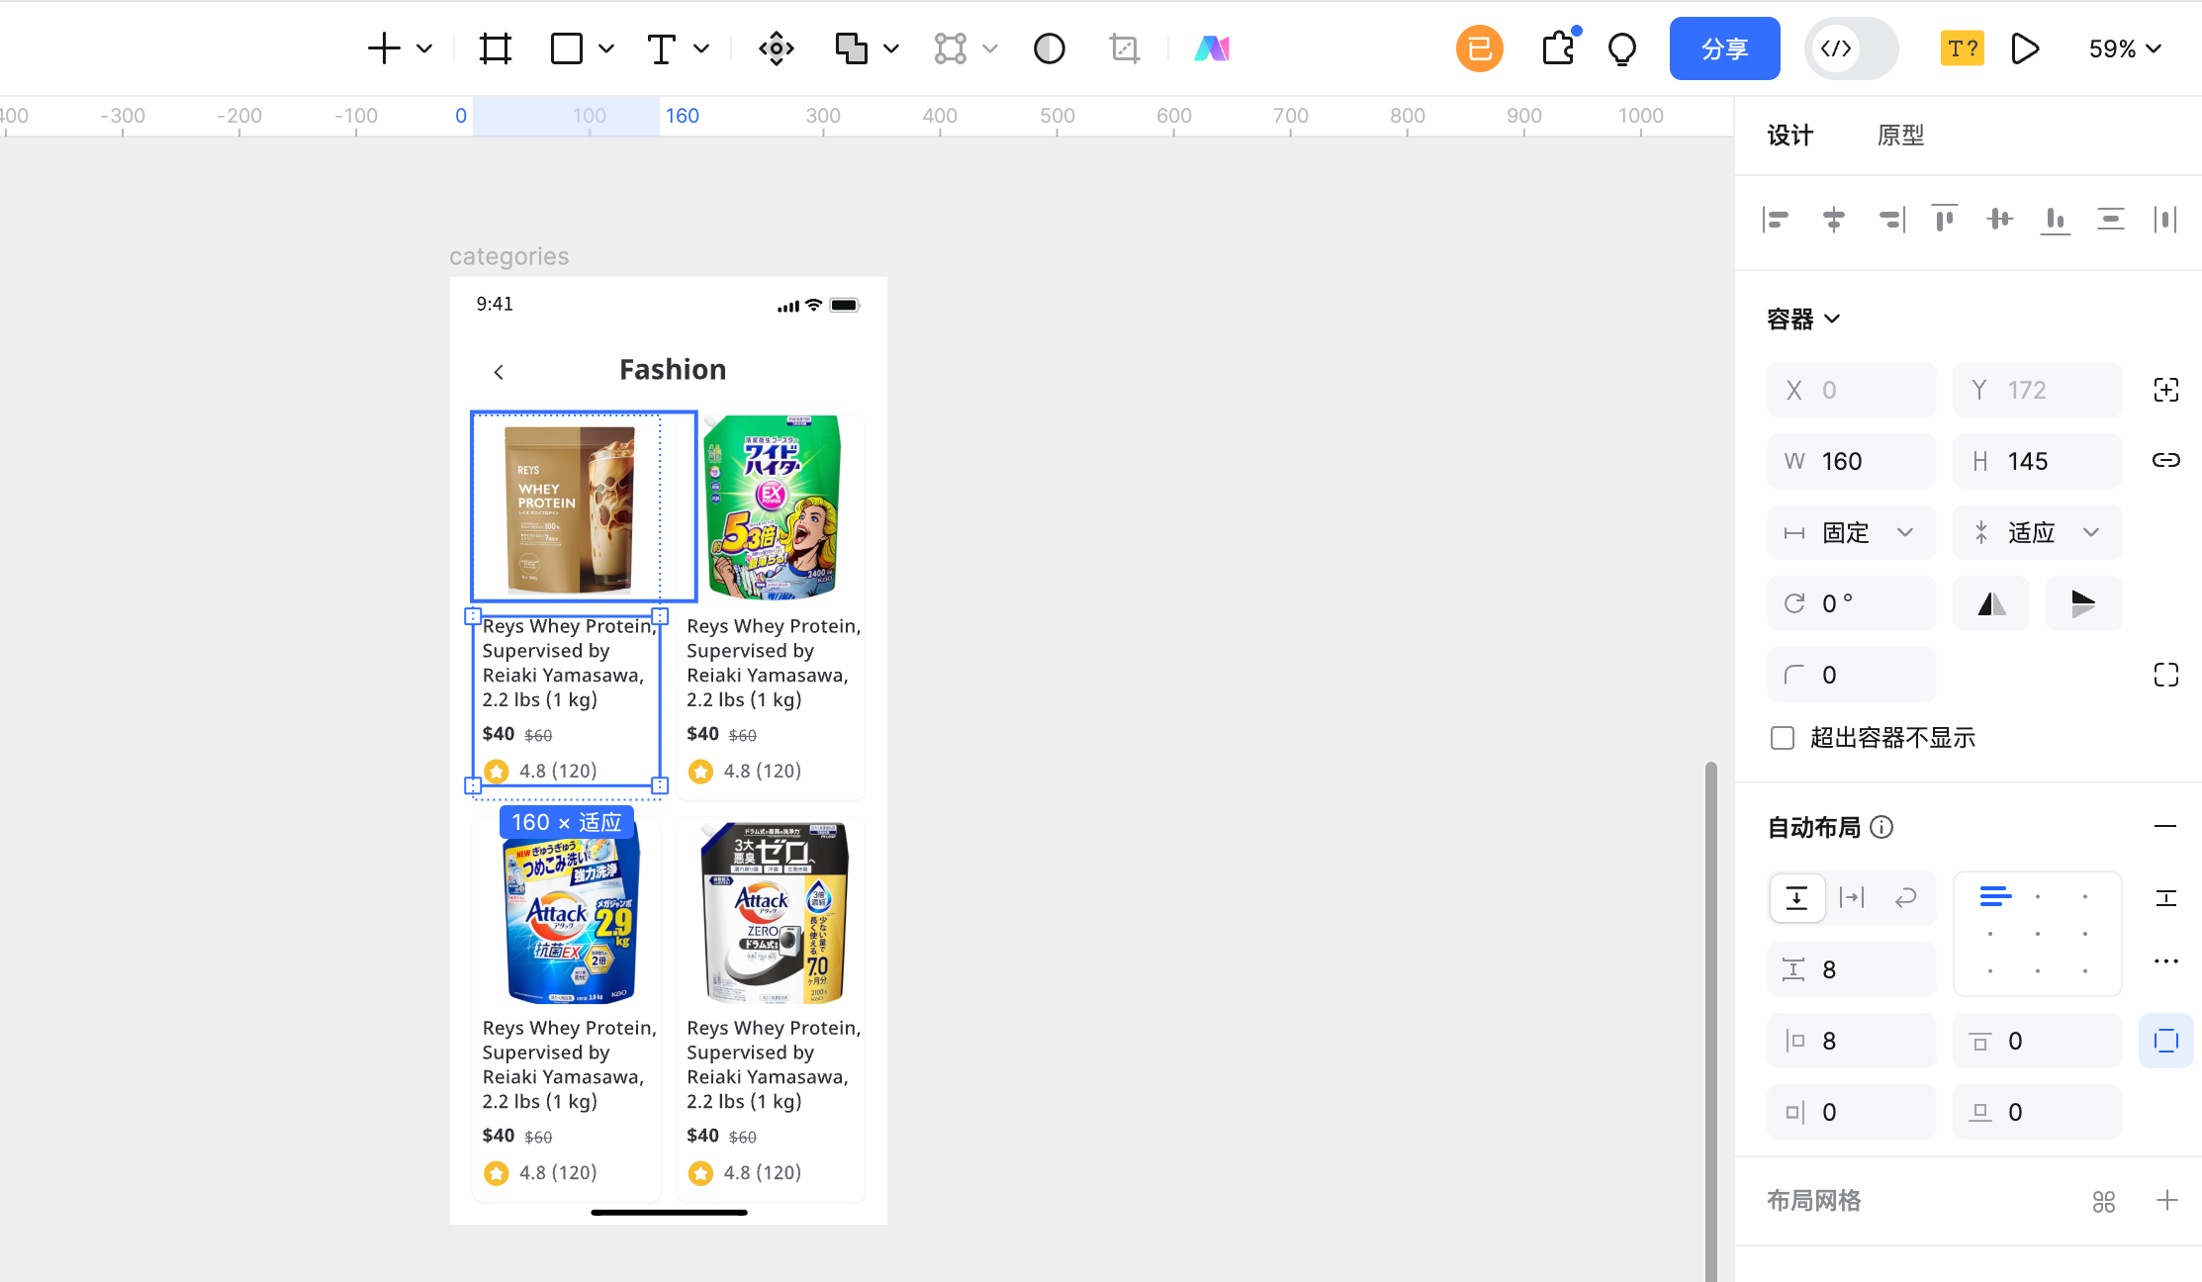The height and width of the screenshot is (1282, 2202).
Task: Toggle independent corner radius icon
Action: pos(2166,675)
